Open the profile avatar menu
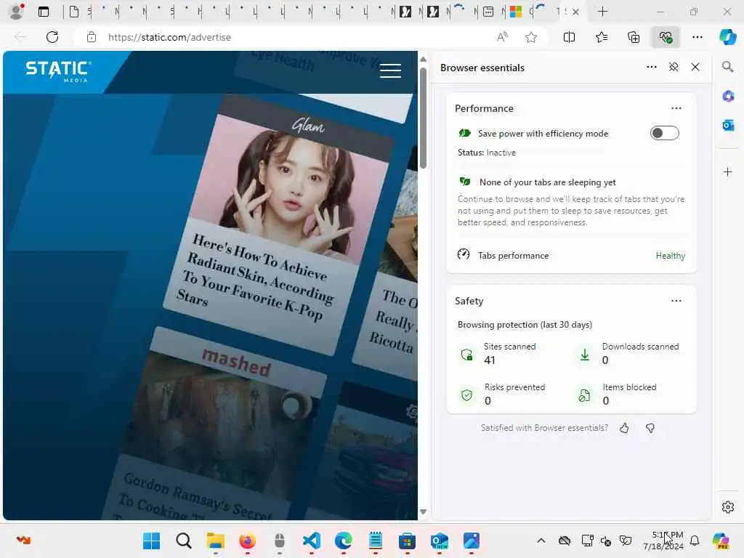This screenshot has height=558, width=744. (16, 12)
